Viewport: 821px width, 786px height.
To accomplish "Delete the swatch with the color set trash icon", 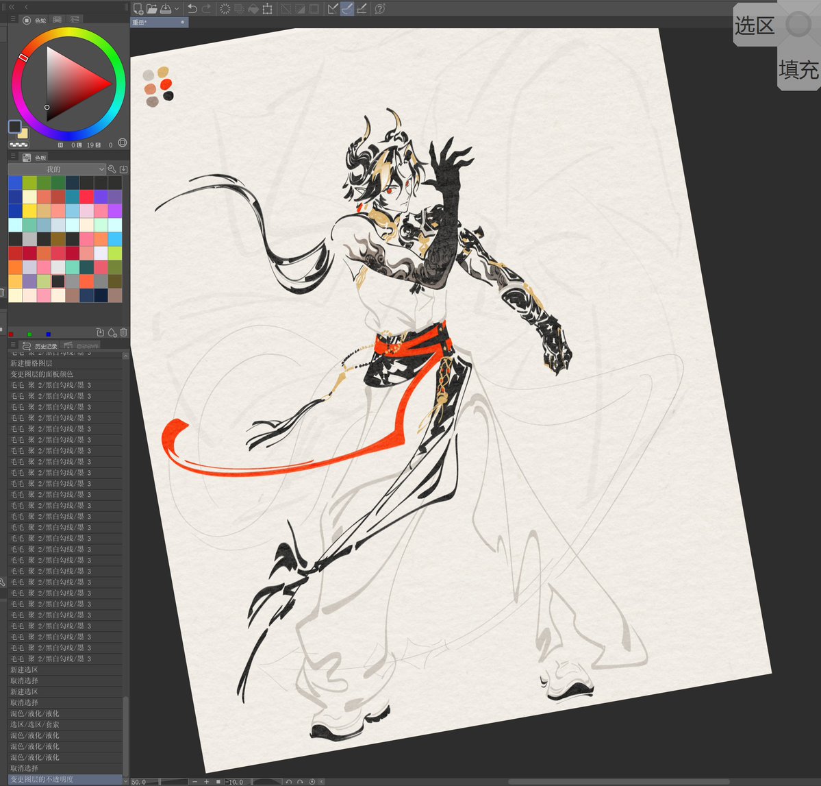I will [123, 332].
